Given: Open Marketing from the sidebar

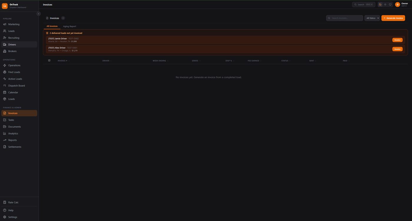Looking at the screenshot, I should (19, 24).
